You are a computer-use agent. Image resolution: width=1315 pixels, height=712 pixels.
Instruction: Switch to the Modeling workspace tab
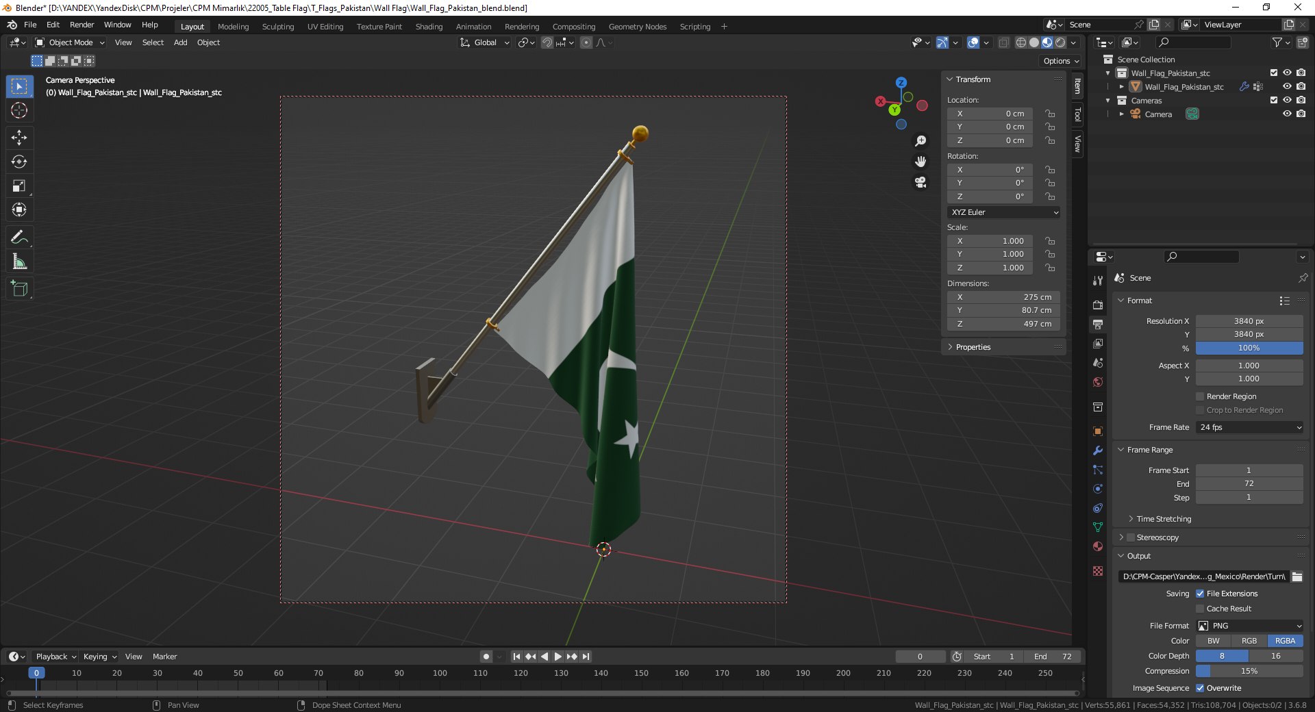233,27
